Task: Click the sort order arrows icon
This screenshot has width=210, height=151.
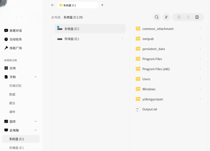Action: click(166, 17)
